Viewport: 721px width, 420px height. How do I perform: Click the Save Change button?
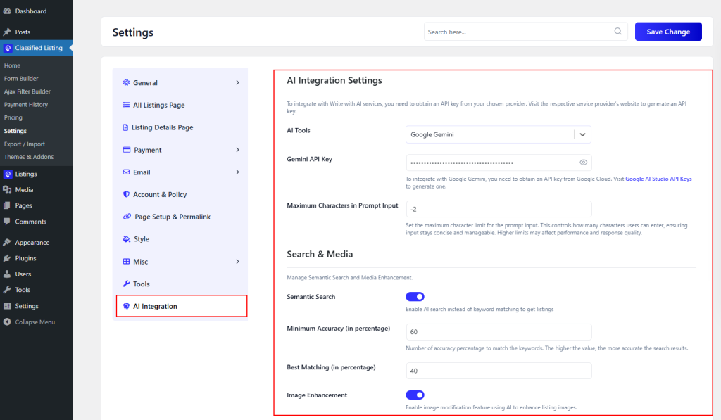coord(668,32)
